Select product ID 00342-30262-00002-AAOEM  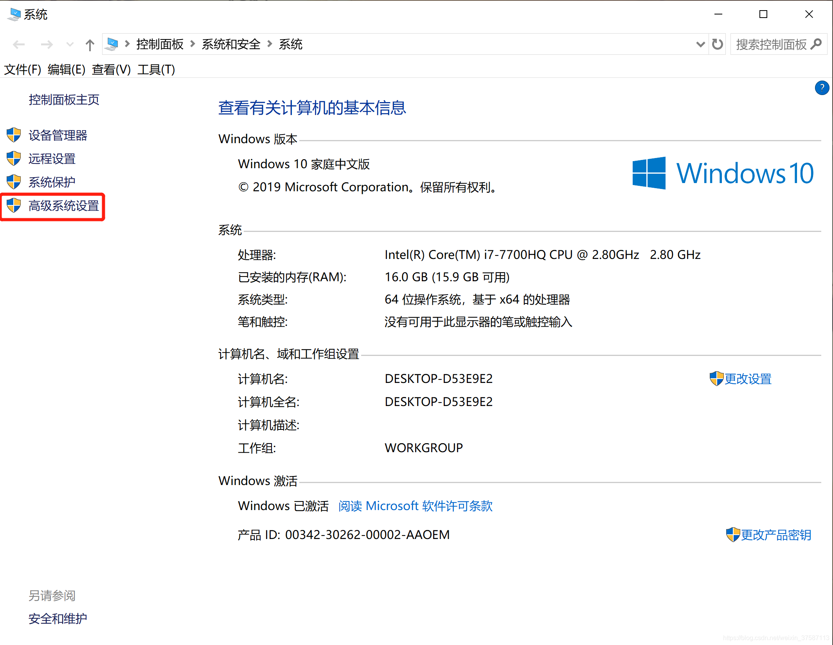pyautogui.click(x=367, y=535)
